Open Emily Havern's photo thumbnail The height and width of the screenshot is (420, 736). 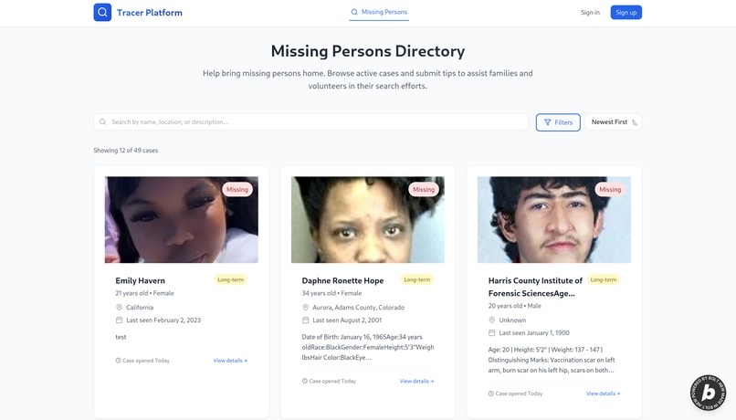181,220
